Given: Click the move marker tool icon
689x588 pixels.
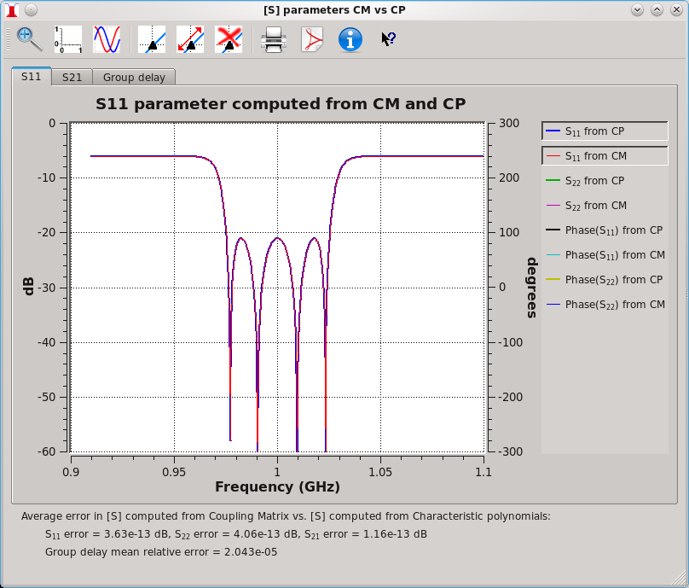Looking at the screenshot, I should pyautogui.click(x=190, y=39).
